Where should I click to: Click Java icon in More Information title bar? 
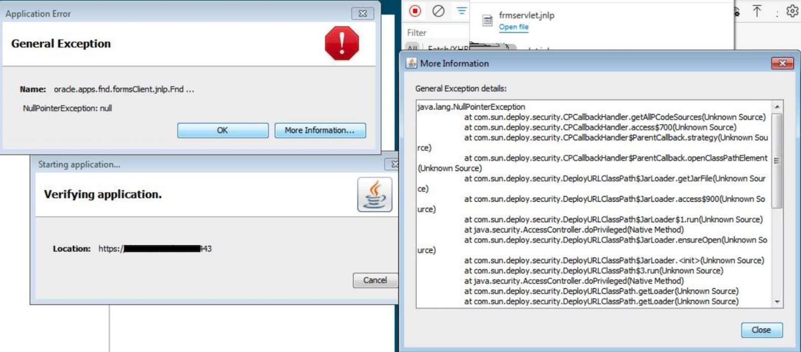(412, 63)
